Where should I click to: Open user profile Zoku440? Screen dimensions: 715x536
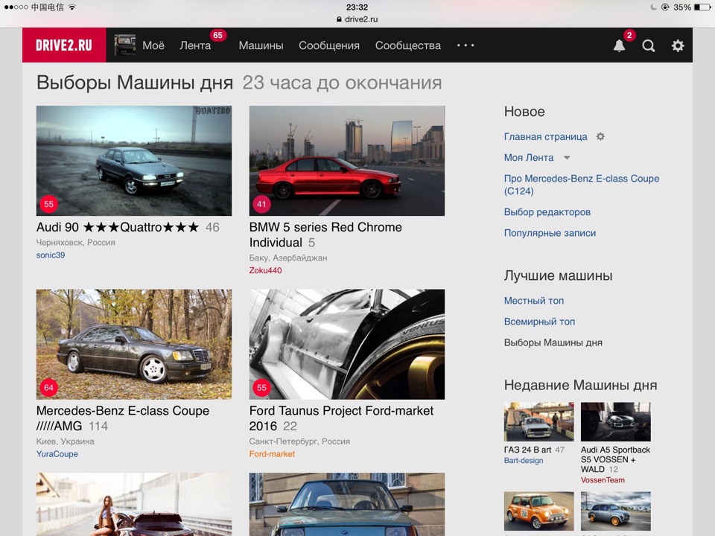[265, 270]
